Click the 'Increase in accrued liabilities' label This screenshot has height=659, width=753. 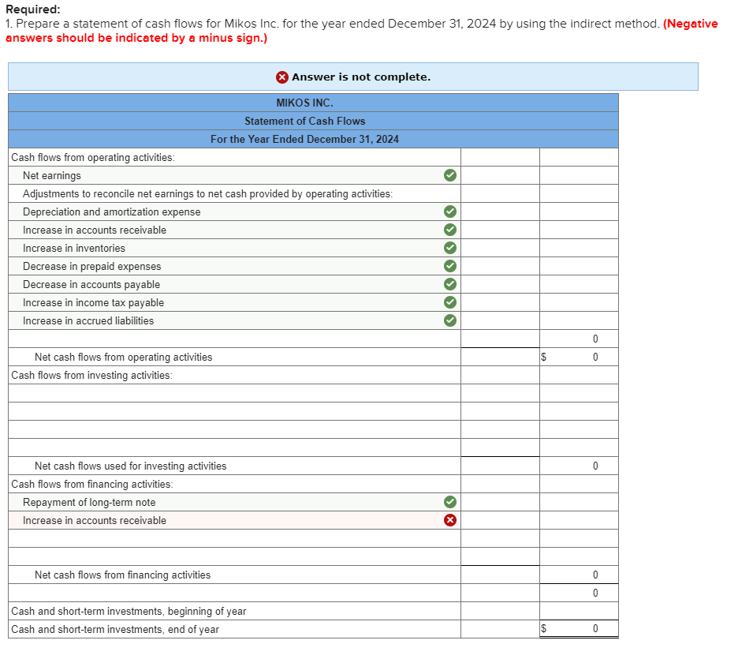click(88, 320)
